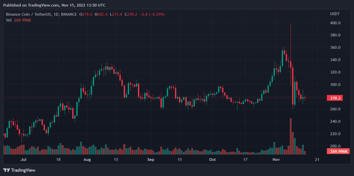Click the Nov date axis label

pyautogui.click(x=276, y=160)
